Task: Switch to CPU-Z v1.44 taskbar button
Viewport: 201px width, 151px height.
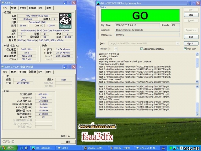Action: click(x=147, y=148)
